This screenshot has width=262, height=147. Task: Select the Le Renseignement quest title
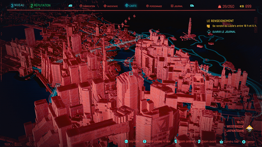[x=220, y=21]
